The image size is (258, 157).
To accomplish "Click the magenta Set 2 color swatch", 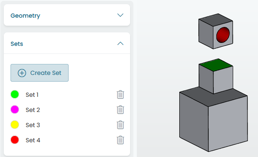I will (x=15, y=109).
